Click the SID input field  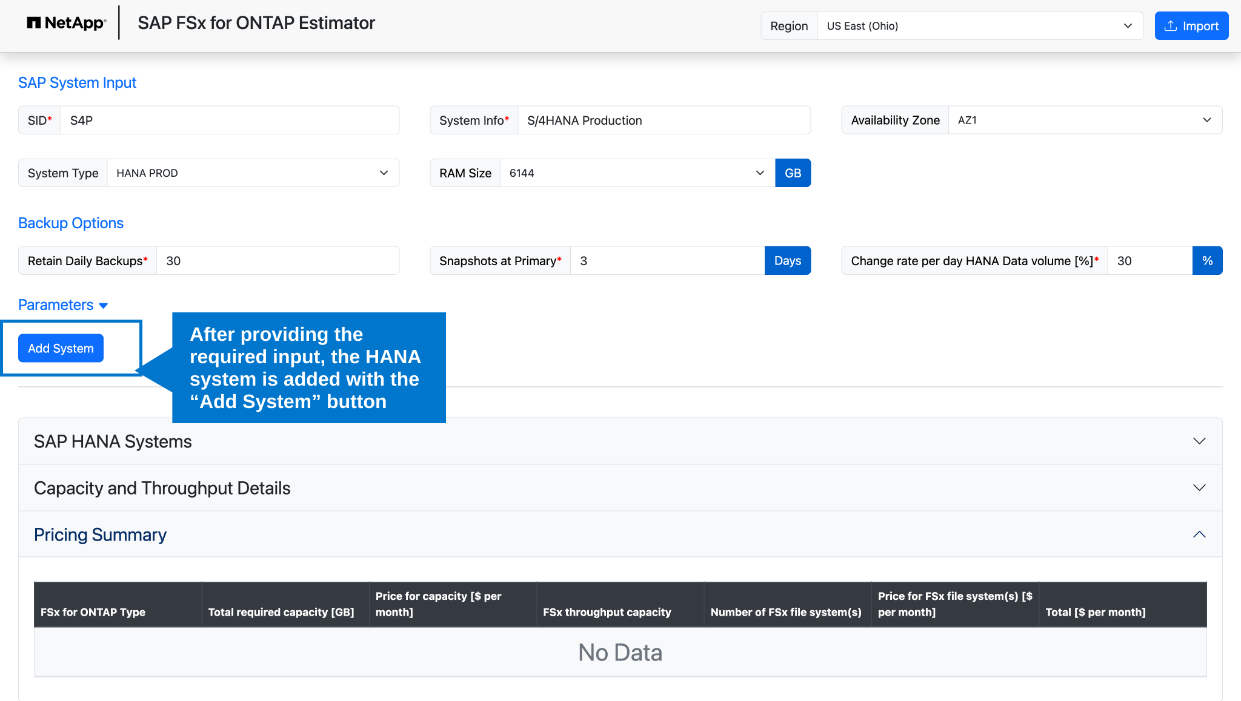pos(230,120)
